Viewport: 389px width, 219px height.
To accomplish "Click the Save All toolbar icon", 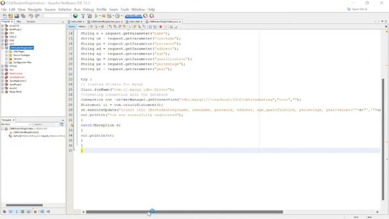I will (x=23, y=16).
